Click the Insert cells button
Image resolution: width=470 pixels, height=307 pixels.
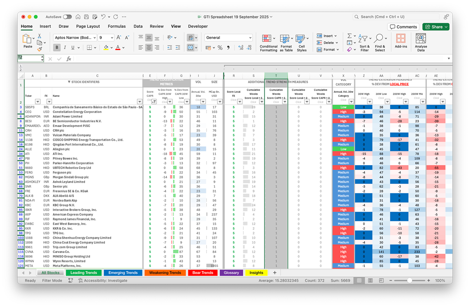[x=327, y=36]
